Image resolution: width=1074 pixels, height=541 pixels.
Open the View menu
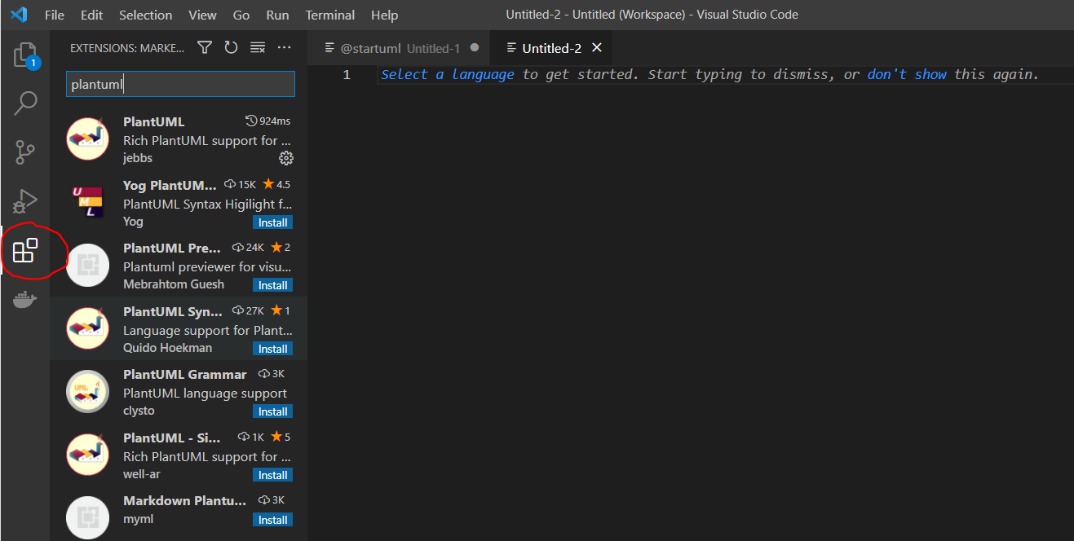point(202,15)
